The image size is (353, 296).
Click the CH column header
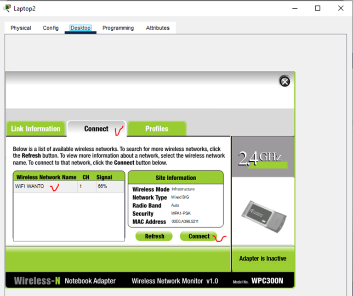coord(86,177)
